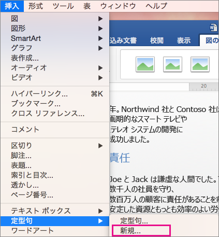Expand the 図 submenu
The image size is (219, 237).
(x=55, y=19)
